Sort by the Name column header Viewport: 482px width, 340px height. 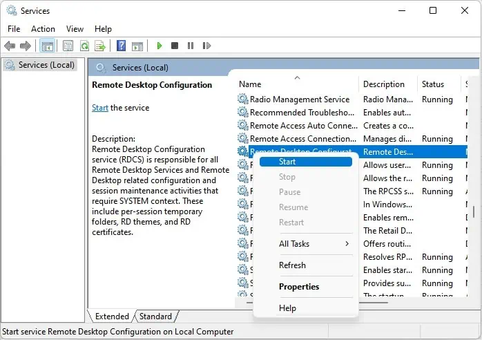pyautogui.click(x=297, y=84)
